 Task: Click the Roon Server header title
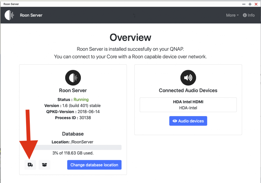[x=31, y=15]
